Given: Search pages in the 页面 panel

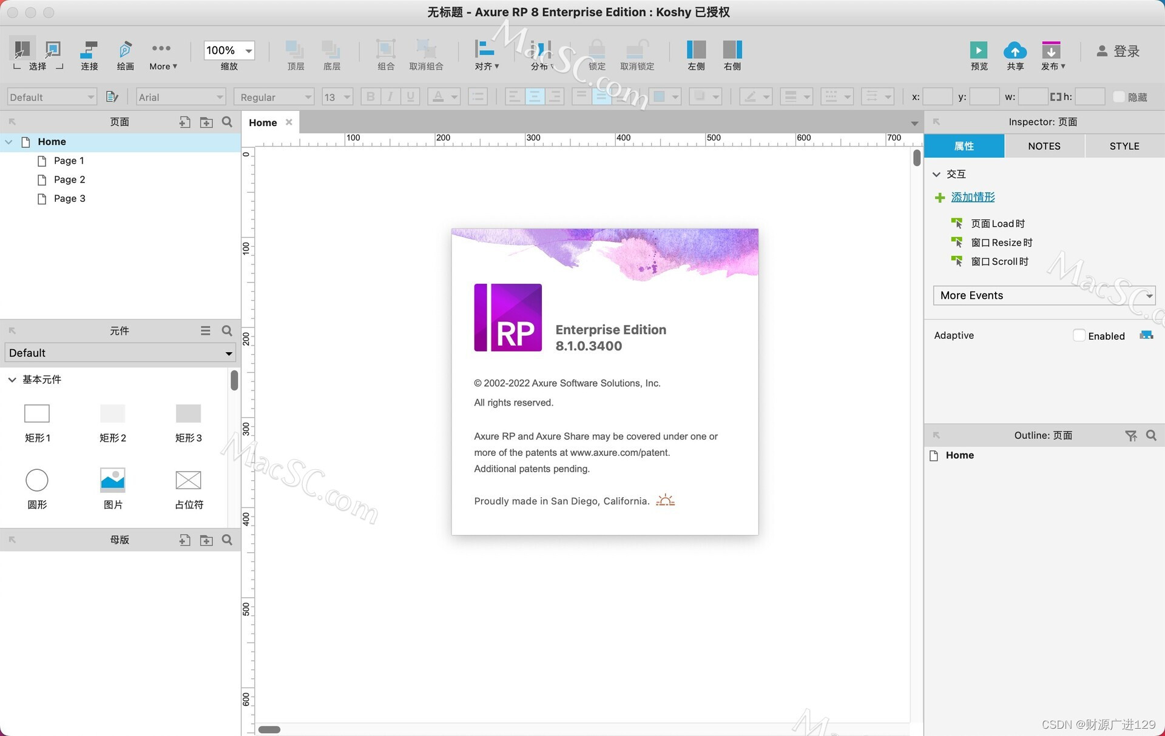Looking at the screenshot, I should point(227,122).
